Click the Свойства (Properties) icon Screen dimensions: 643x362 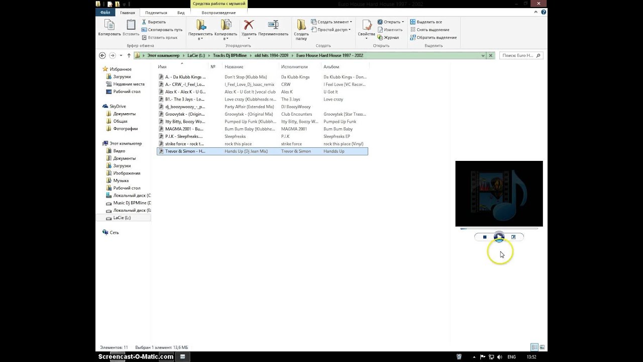click(x=366, y=28)
